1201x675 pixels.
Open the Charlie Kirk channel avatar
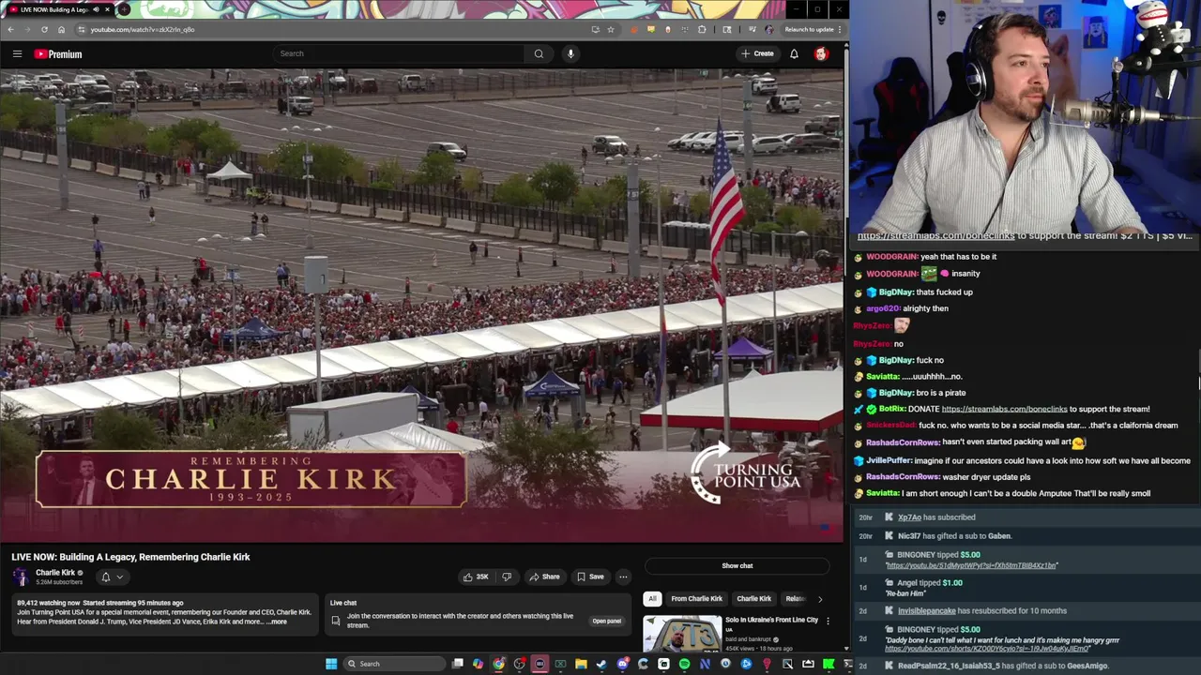click(x=21, y=577)
